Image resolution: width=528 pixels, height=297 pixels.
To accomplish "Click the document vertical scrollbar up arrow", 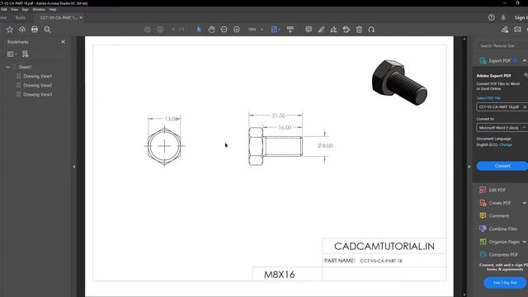I will pyautogui.click(x=464, y=39).
